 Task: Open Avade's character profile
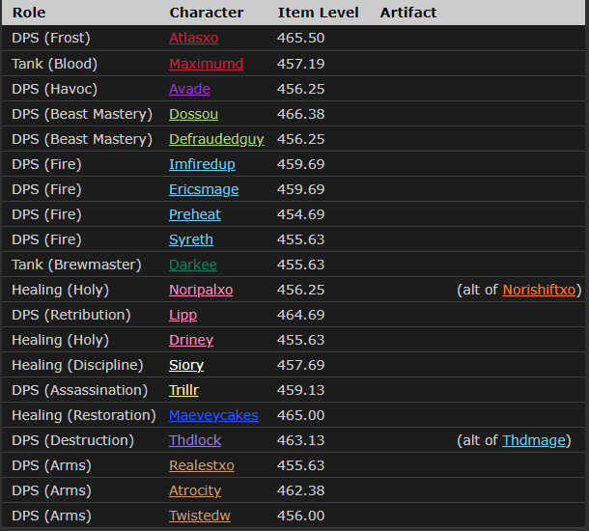[x=189, y=89]
